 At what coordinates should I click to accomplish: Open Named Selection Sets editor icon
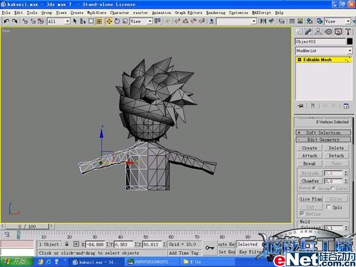tap(211, 21)
